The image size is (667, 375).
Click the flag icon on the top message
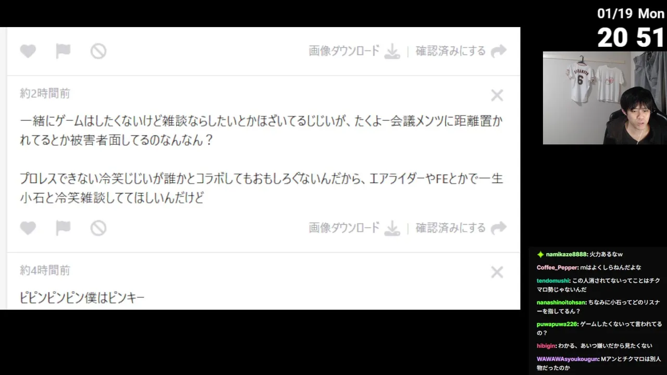[63, 51]
